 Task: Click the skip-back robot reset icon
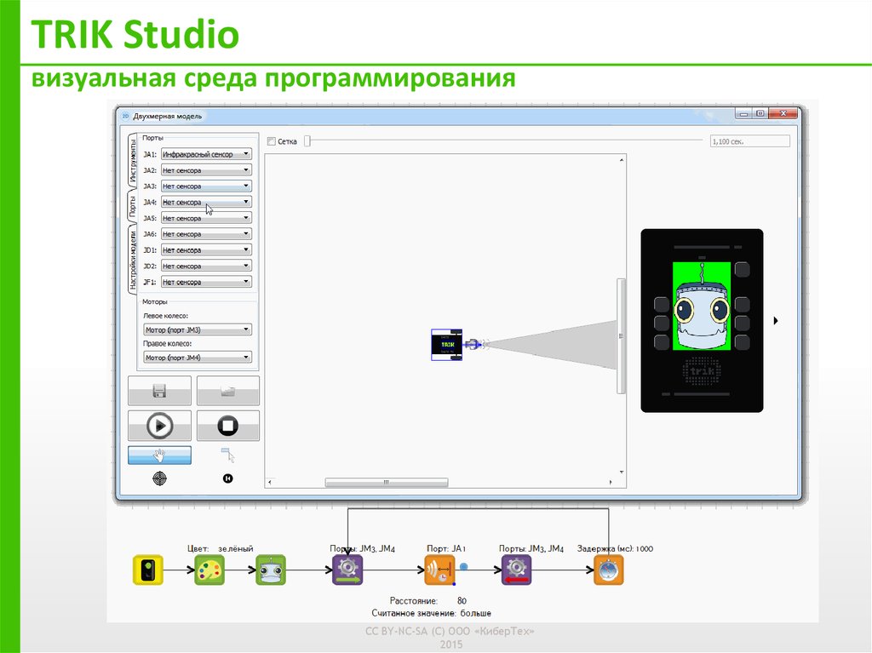(227, 478)
